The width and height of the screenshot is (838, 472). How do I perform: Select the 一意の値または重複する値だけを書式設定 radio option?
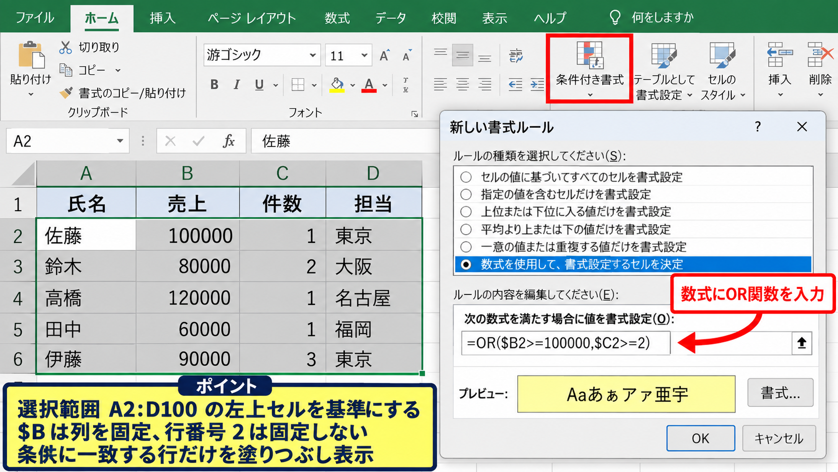pyautogui.click(x=466, y=247)
